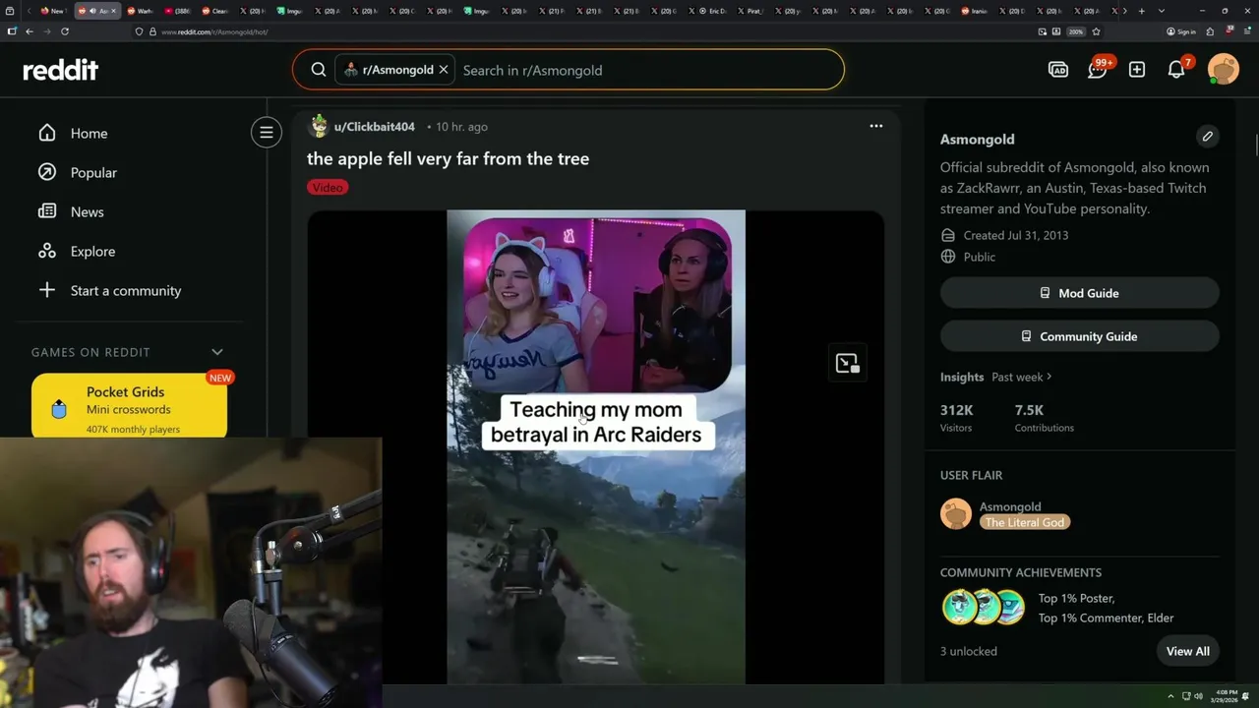Bookmark the page with the star icon
This screenshot has width=1259, height=708.
pos(1096,31)
